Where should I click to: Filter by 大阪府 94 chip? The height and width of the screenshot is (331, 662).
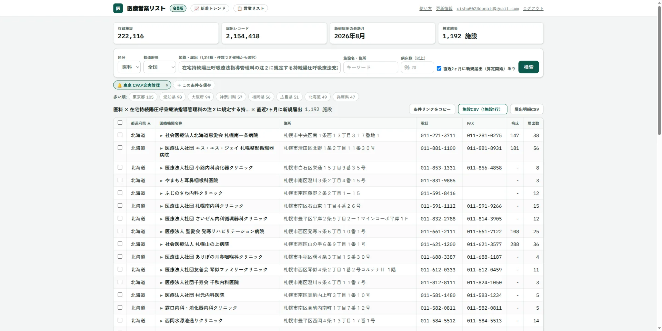201,97
